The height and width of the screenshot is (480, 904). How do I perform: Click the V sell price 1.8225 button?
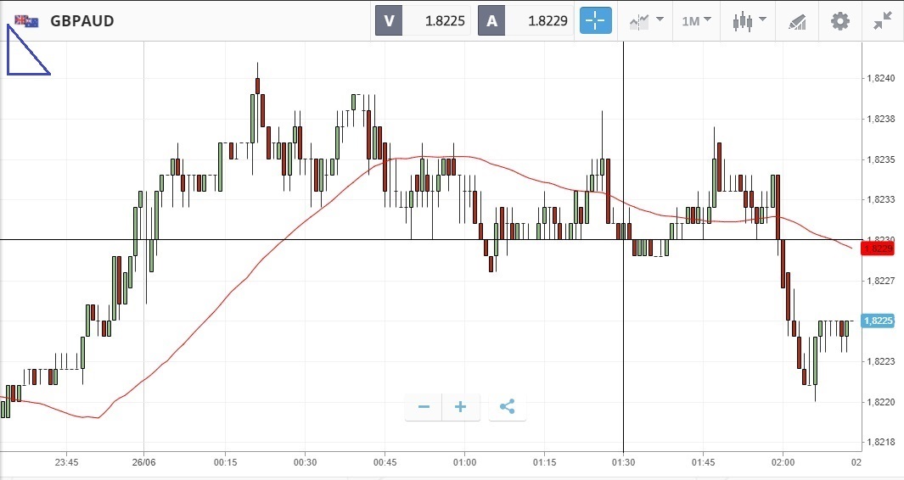(424, 21)
